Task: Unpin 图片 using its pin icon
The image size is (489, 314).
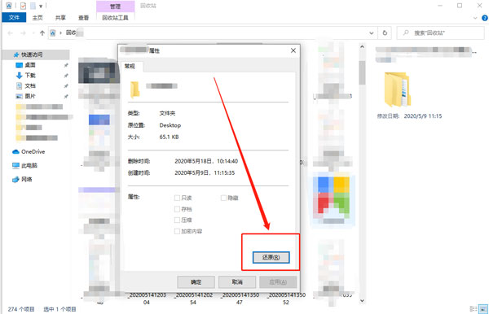Action: click(66, 96)
